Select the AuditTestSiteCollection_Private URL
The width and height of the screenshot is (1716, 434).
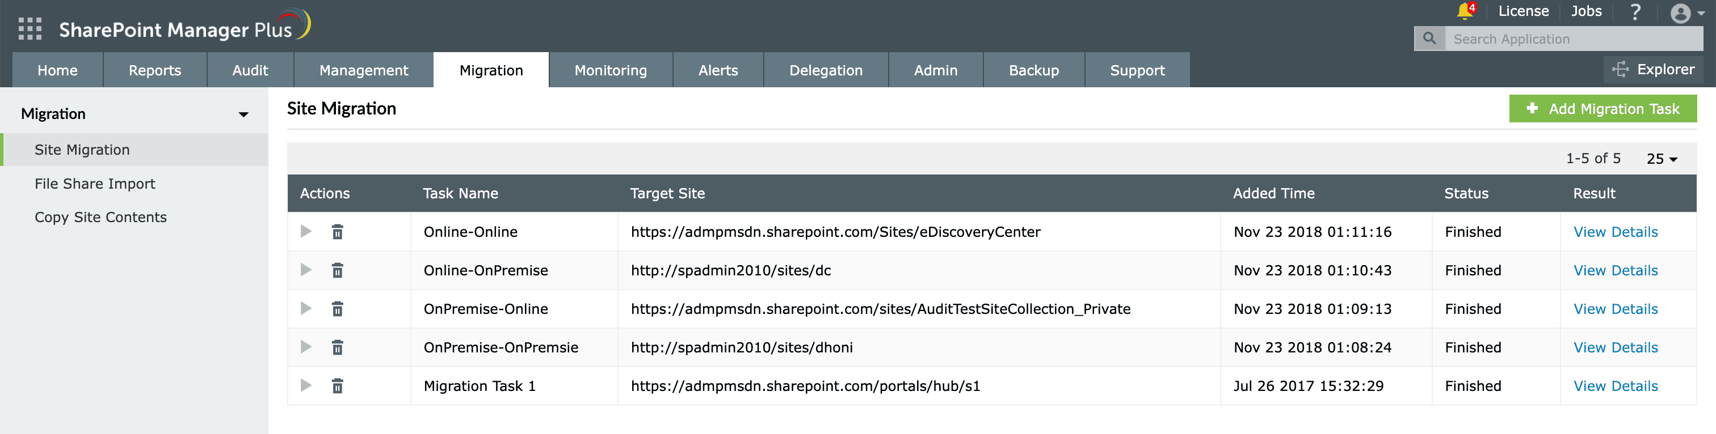tap(881, 309)
